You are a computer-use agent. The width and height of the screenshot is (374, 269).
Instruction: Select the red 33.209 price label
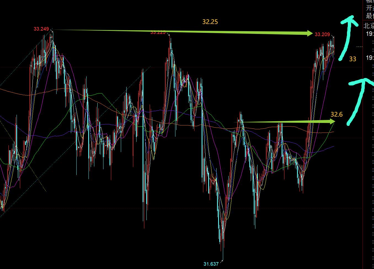(322, 34)
